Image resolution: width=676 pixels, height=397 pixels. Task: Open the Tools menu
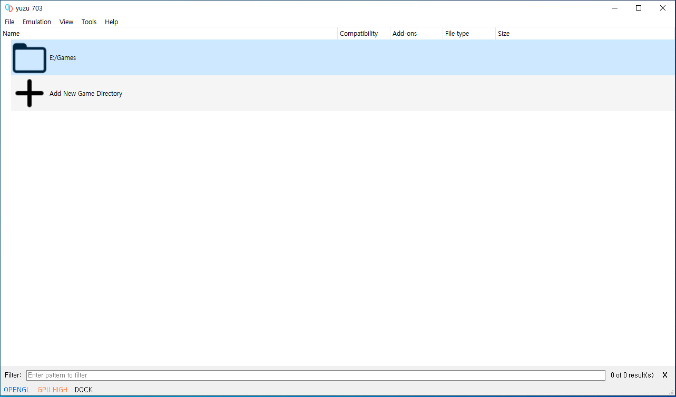pyautogui.click(x=89, y=22)
